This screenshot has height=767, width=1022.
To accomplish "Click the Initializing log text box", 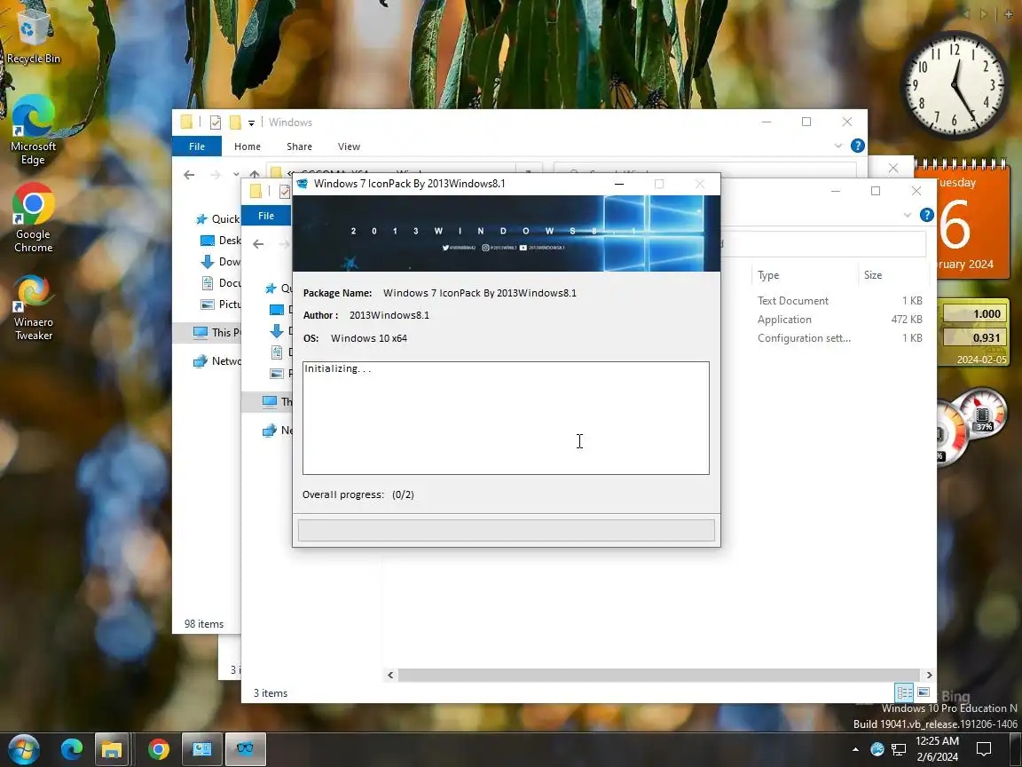I will coord(506,417).
